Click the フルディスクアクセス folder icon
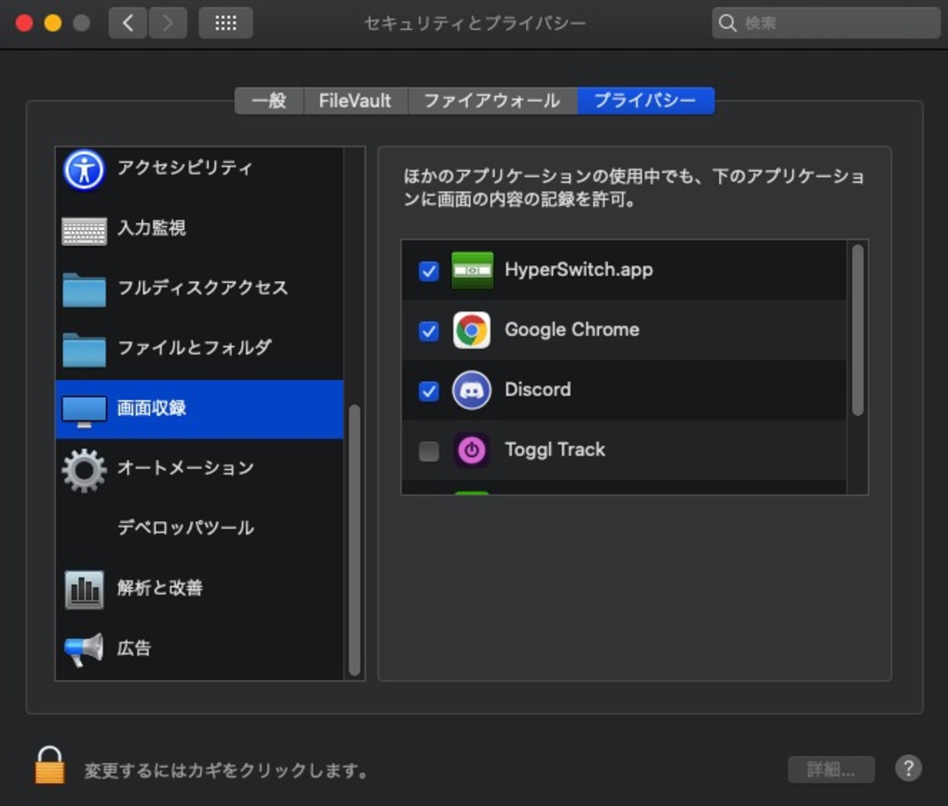948x806 pixels. click(x=84, y=289)
